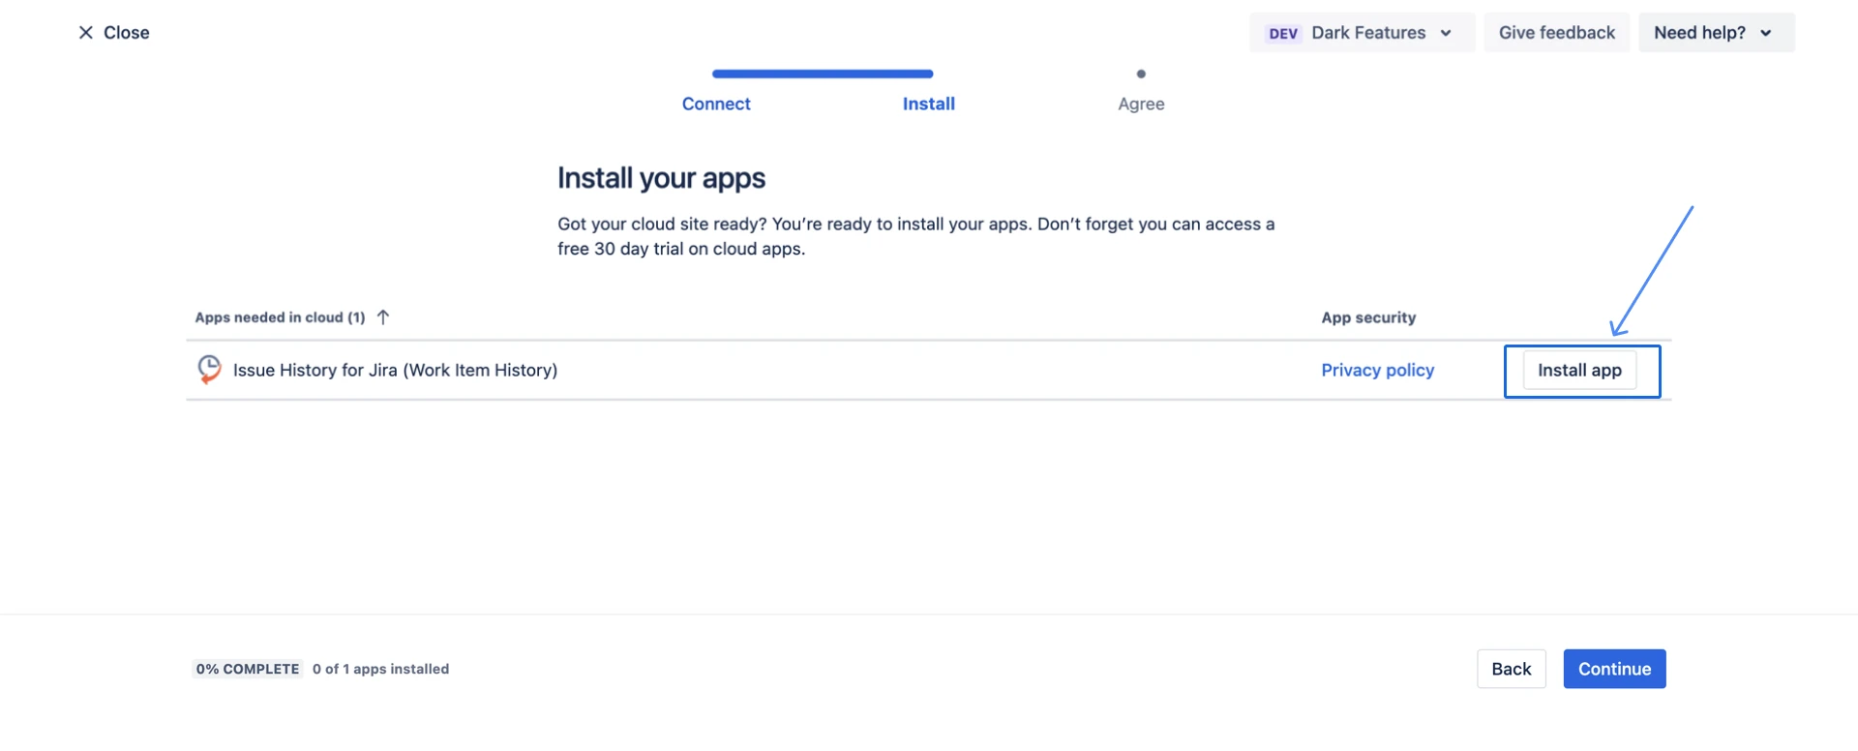Click the DEV badge in Dark Features
This screenshot has height=751, width=1858.
coord(1283,33)
